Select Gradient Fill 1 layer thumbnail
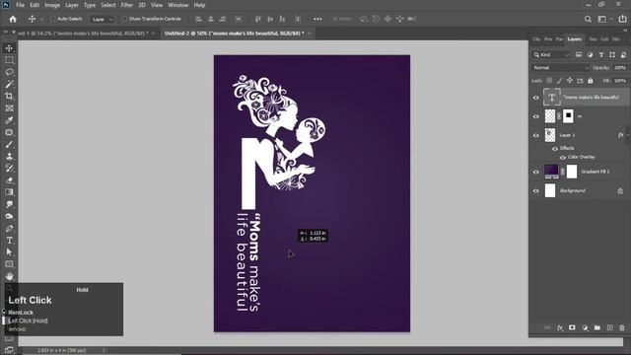Image resolution: width=631 pixels, height=355 pixels. pos(551,172)
